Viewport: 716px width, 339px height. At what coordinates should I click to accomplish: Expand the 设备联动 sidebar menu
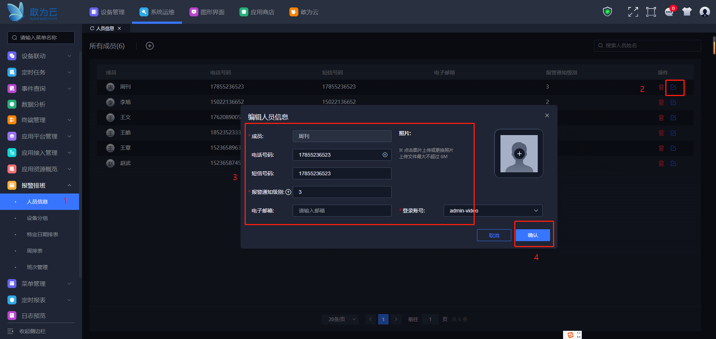click(40, 56)
